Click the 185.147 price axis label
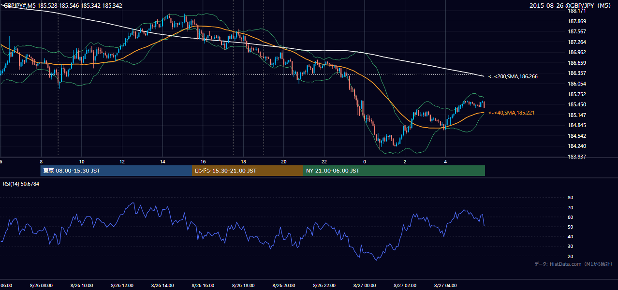Screen dimensions: 618x290 577,115
